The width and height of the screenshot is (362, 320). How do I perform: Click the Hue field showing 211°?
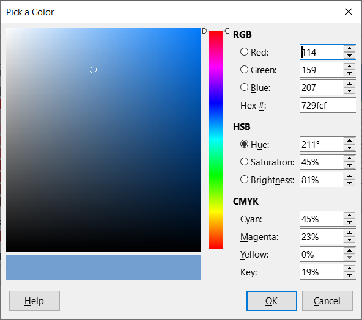coord(322,144)
